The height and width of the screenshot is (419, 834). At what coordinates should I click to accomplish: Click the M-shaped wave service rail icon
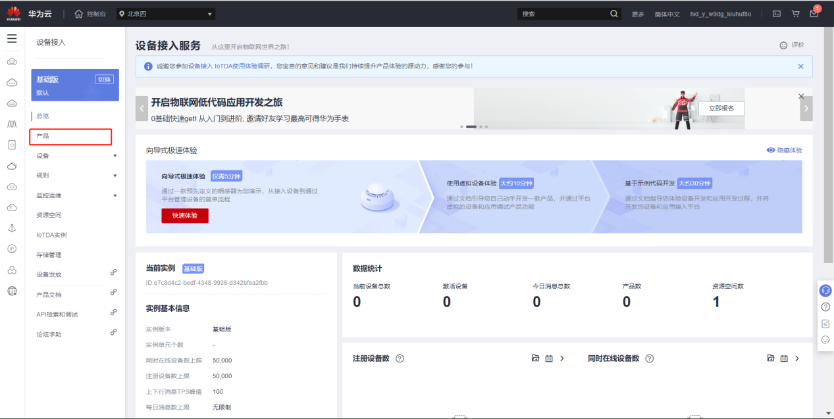(x=12, y=124)
